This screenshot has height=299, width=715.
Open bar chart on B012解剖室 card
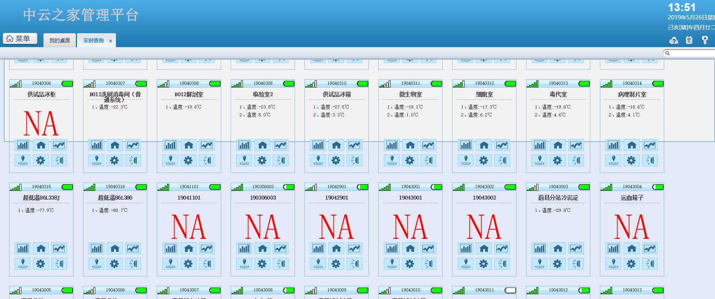tap(170, 145)
